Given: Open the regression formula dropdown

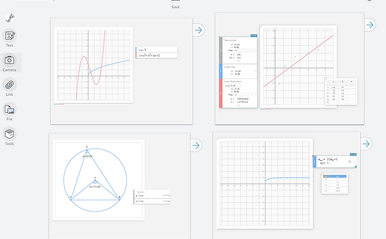Looking at the screenshot, I should pos(233,86).
